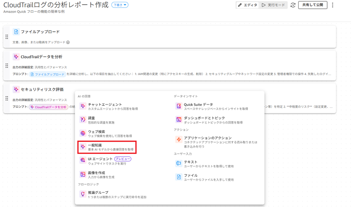Switch to run mode (実行モード)
Screen dimensions: 351x207
(x=273, y=5)
